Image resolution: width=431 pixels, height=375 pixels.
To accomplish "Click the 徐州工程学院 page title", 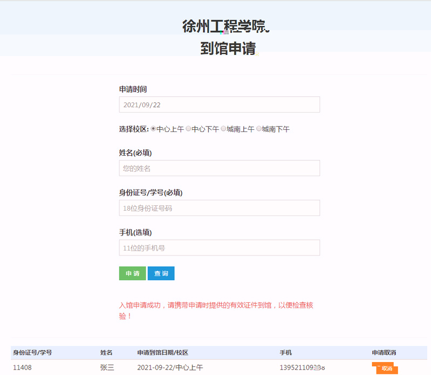I will point(225,26).
